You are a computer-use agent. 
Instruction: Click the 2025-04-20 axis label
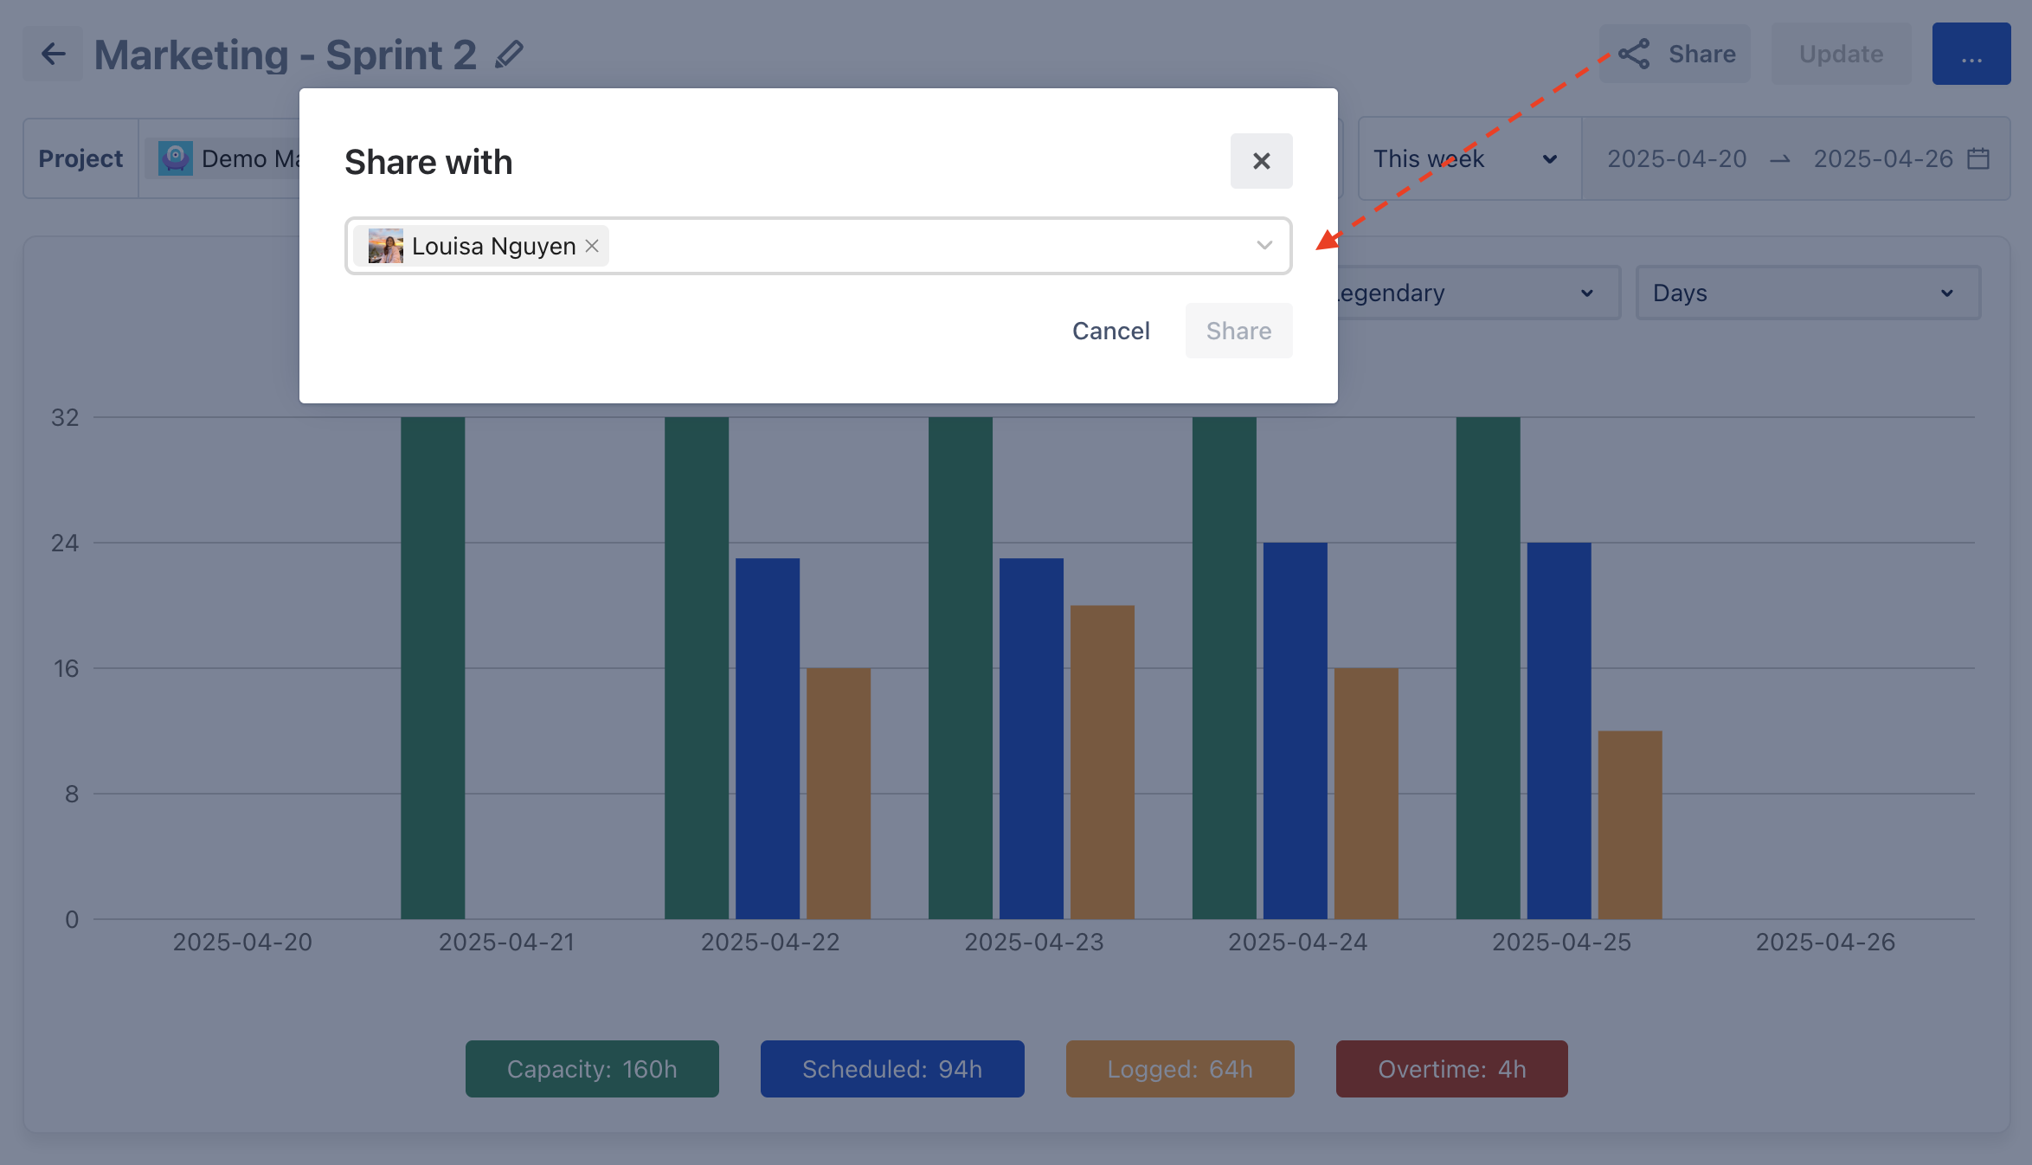pos(242,942)
